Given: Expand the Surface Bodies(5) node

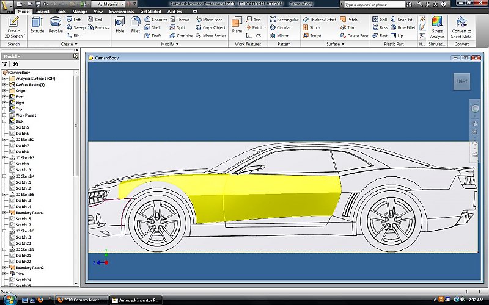Looking at the screenshot, I should point(4,85).
